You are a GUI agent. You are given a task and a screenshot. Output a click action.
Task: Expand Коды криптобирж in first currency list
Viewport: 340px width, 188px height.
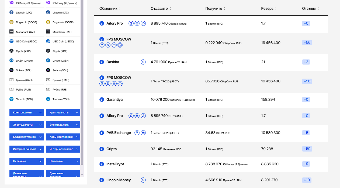[x=26, y=137]
